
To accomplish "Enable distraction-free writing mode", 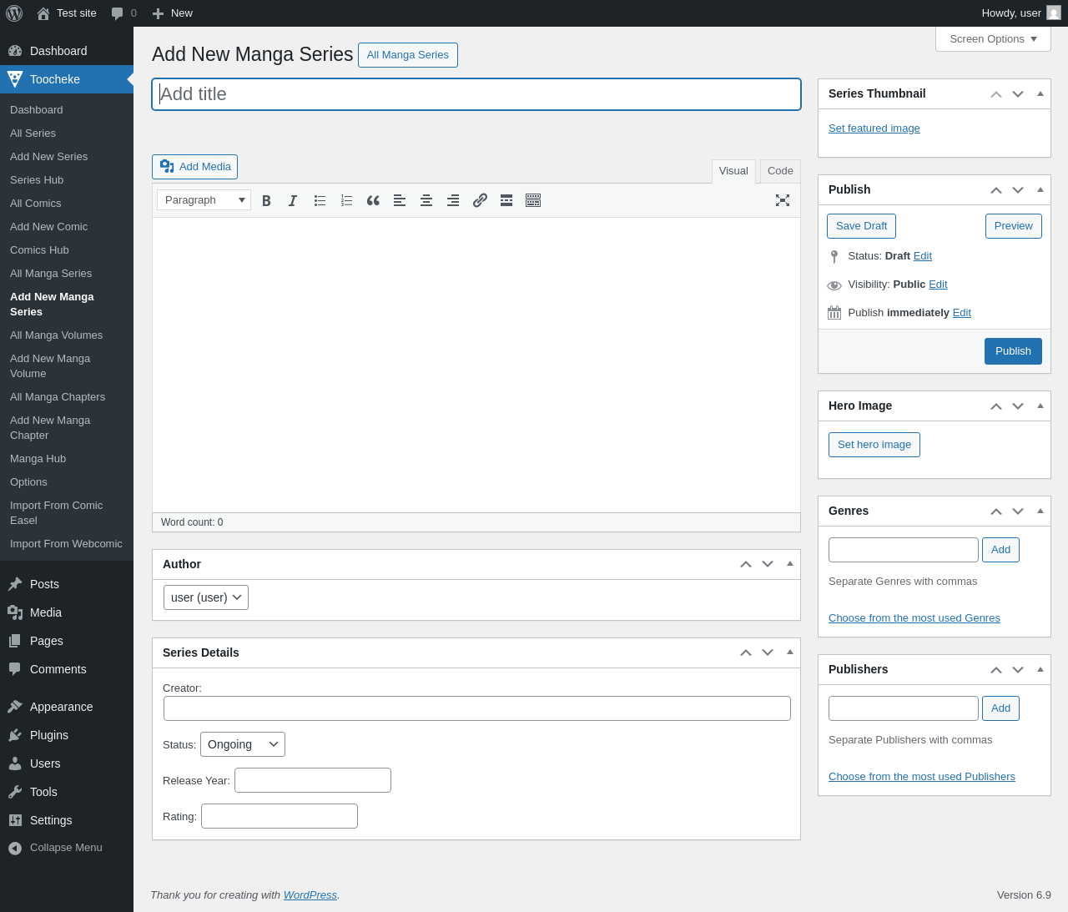I will pyautogui.click(x=783, y=200).
